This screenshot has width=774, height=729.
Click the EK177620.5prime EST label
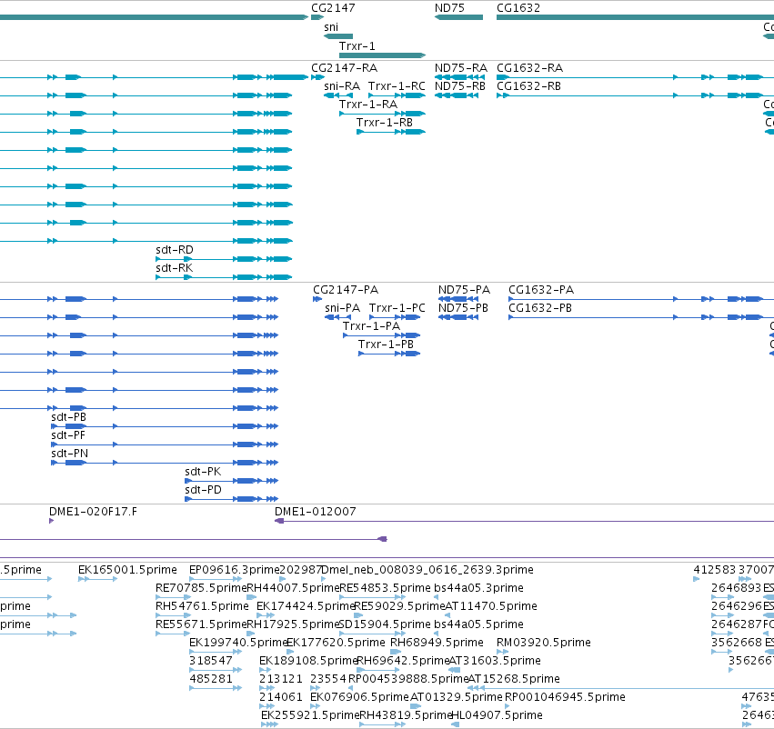[x=336, y=642]
